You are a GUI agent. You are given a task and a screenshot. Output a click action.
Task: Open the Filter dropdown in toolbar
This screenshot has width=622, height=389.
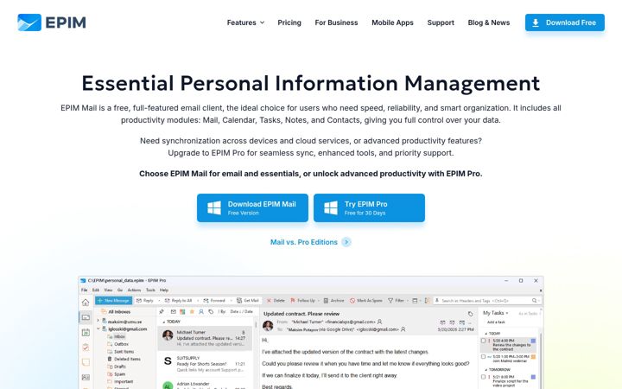(x=397, y=301)
